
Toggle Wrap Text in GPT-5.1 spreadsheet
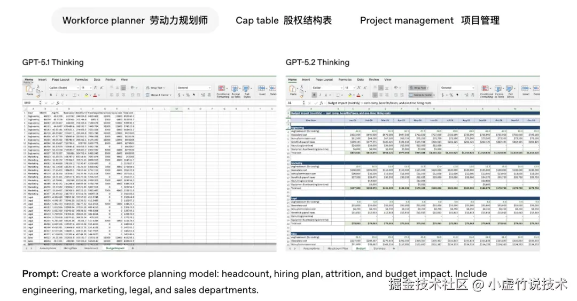[x=154, y=88]
